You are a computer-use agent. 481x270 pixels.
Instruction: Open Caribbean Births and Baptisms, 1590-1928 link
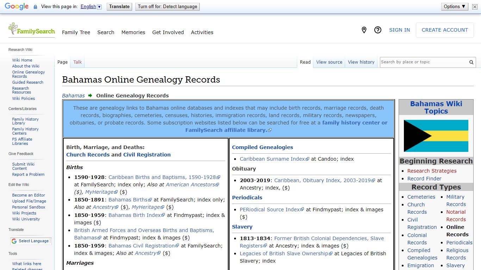pyautogui.click(x=164, y=177)
